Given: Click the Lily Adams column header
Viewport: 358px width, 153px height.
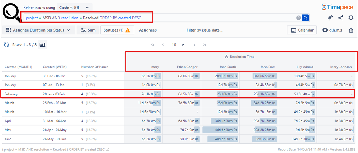Looking at the screenshot, I should click(x=305, y=67).
